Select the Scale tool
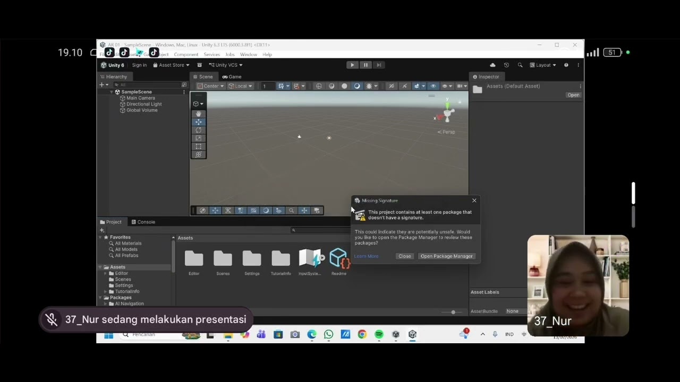680x382 pixels. coord(198,138)
